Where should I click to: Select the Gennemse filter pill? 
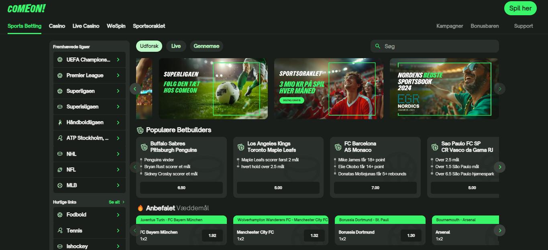206,46
